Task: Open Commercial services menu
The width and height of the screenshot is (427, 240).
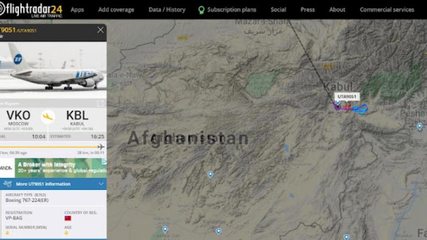Action: pos(387,10)
